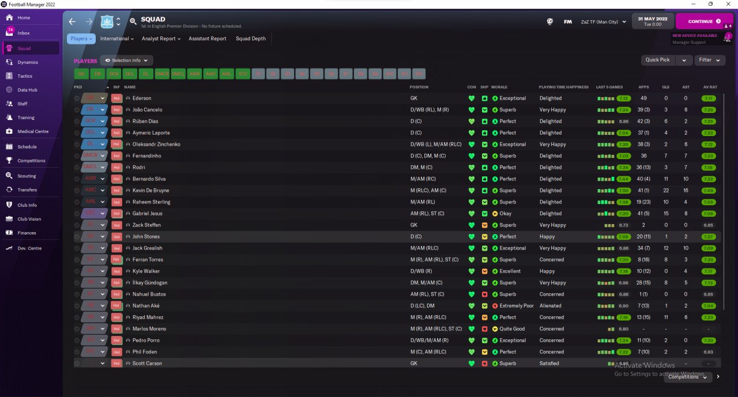Sort by the Morale column header
The width and height of the screenshot is (738, 397).
[x=499, y=87]
